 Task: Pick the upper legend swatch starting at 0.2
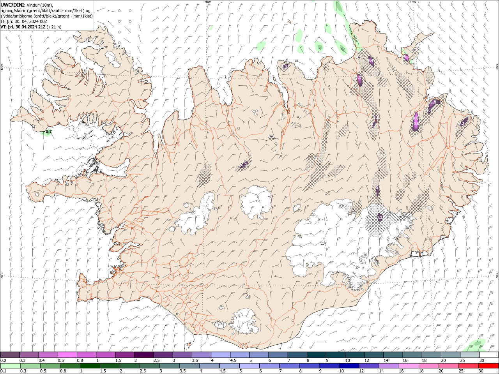coord(10,355)
